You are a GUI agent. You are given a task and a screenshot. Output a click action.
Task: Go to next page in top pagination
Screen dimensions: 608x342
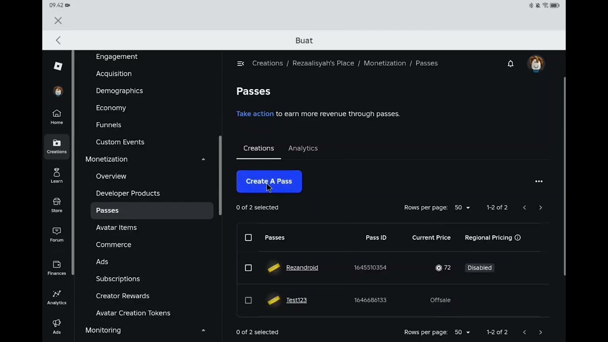click(541, 208)
